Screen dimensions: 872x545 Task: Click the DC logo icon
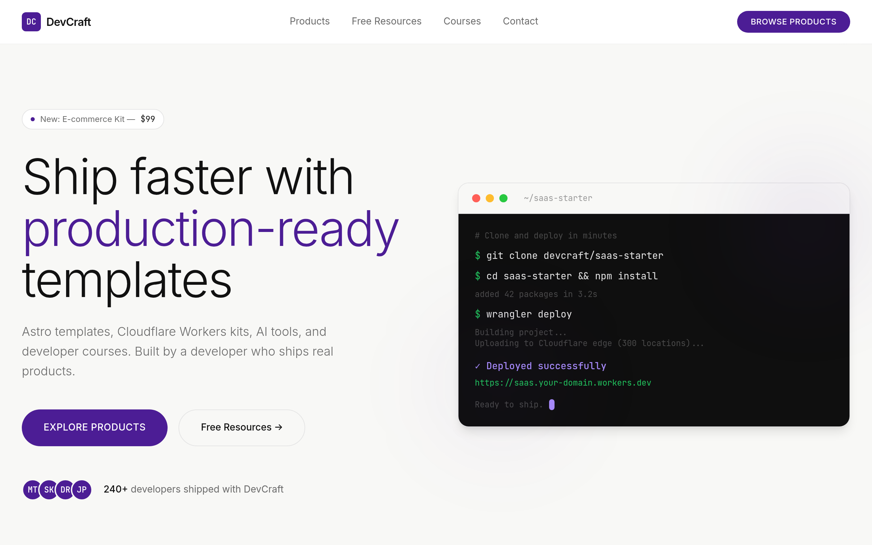pos(31,21)
